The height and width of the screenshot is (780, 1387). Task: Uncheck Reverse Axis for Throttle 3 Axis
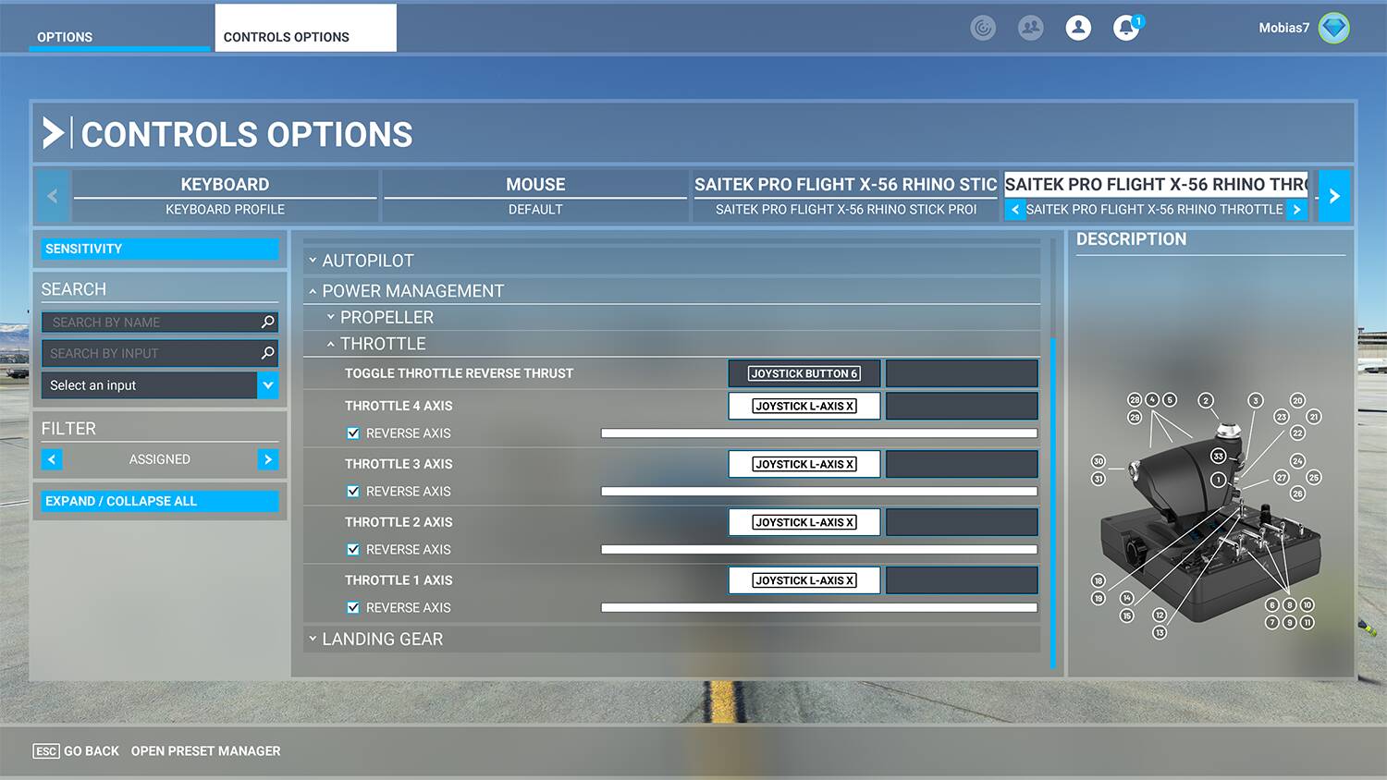353,492
